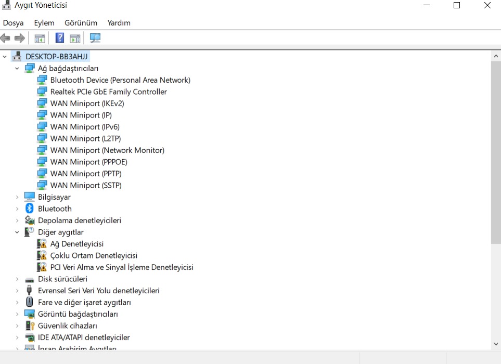Select WAN Miniport (IP)
Viewport: 501px width, 364px height.
[x=81, y=115]
